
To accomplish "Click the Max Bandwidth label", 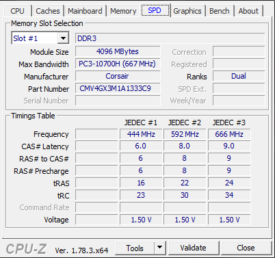I will pyautogui.click(x=44, y=64).
